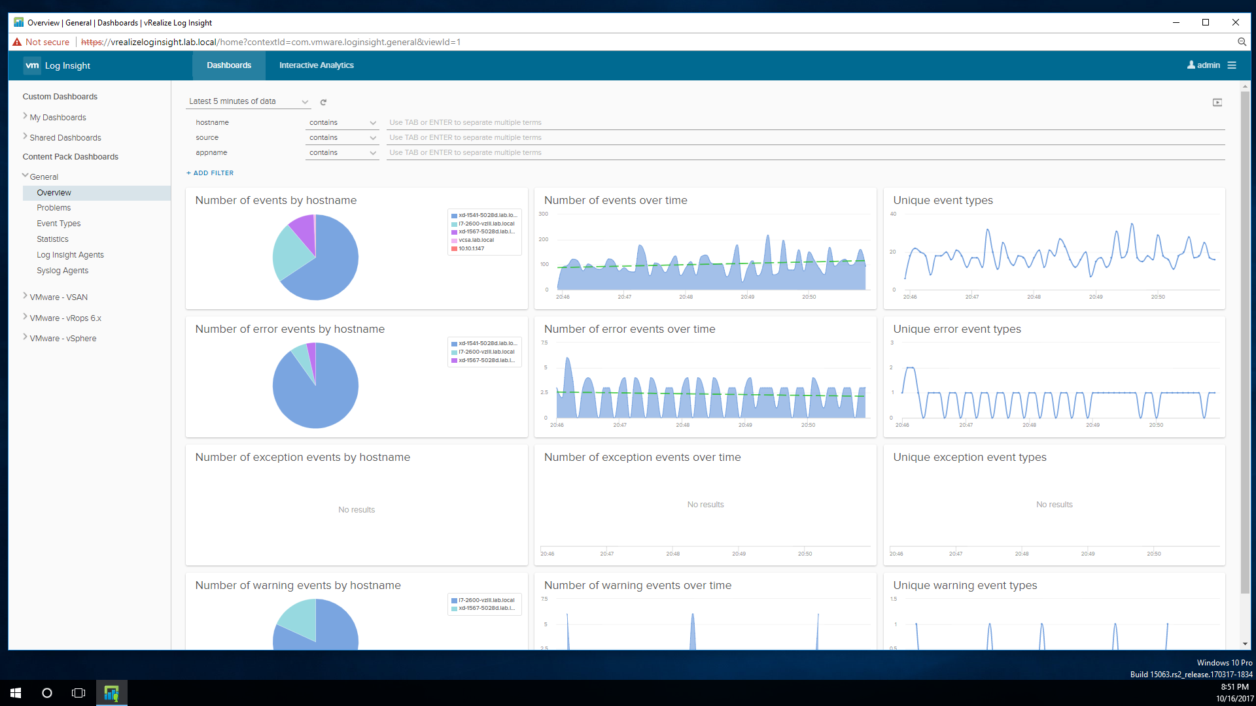This screenshot has width=1256, height=706.
Task: Click 'Unique warning event types' title
Action: (965, 586)
